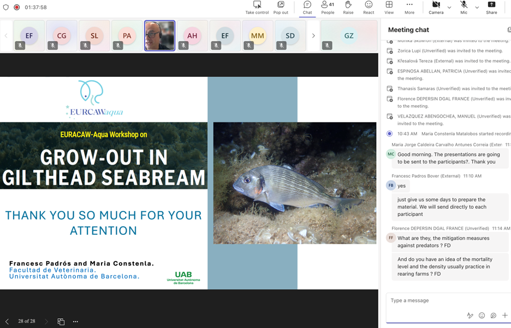The height and width of the screenshot is (328, 511).
Task: Expand the Camera options dropdown arrow
Action: pos(449,7)
